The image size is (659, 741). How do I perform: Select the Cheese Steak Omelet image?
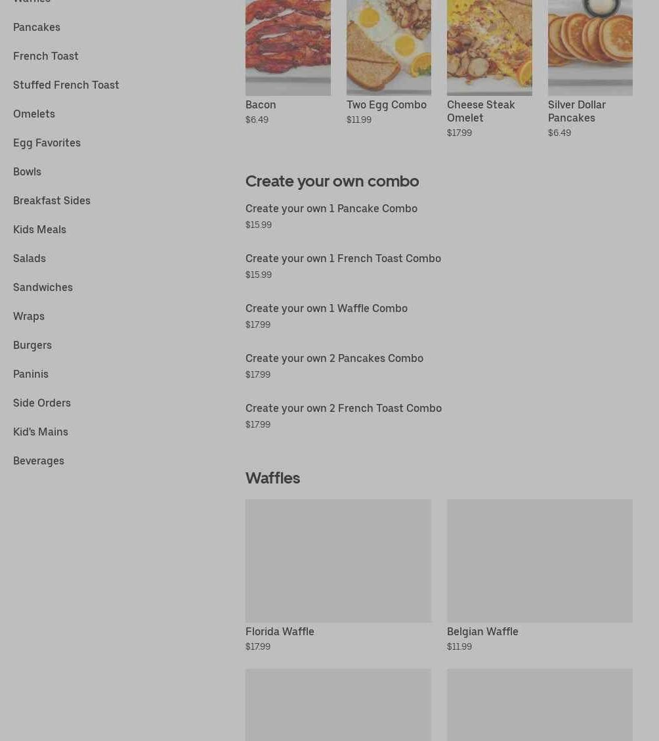[x=490, y=47]
